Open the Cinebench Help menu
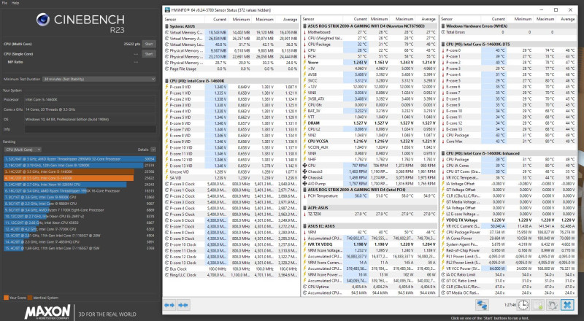 (x=15, y=3)
